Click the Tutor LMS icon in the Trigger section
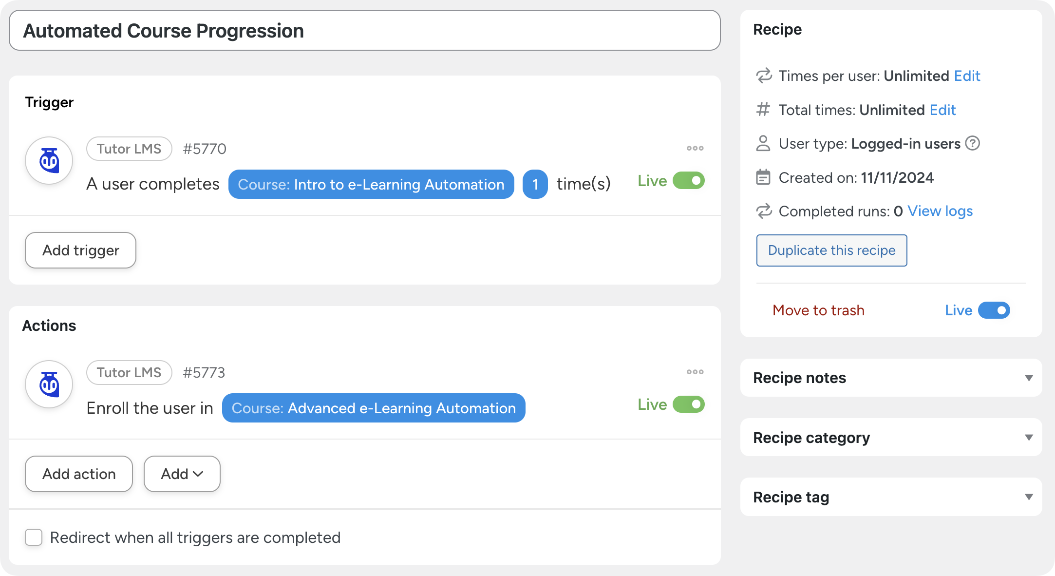 [x=49, y=160]
